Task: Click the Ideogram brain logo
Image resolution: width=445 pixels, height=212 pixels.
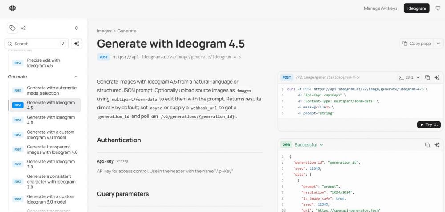Action: pyautogui.click(x=12, y=8)
